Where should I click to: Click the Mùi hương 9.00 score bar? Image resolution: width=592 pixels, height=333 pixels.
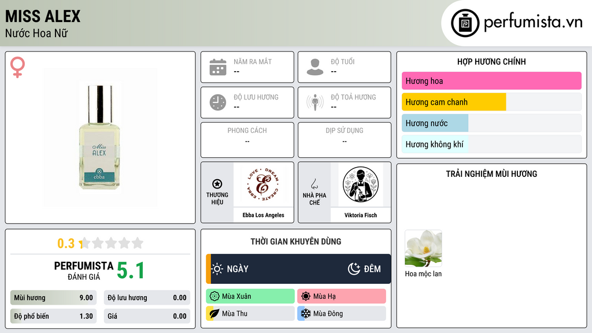pyautogui.click(x=53, y=298)
